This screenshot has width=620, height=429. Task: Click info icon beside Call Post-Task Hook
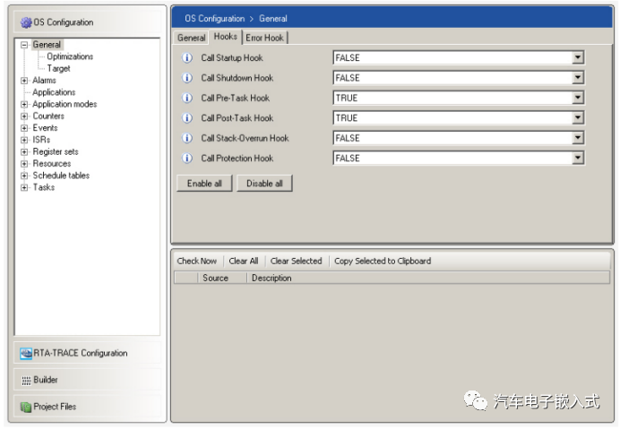[x=187, y=118]
